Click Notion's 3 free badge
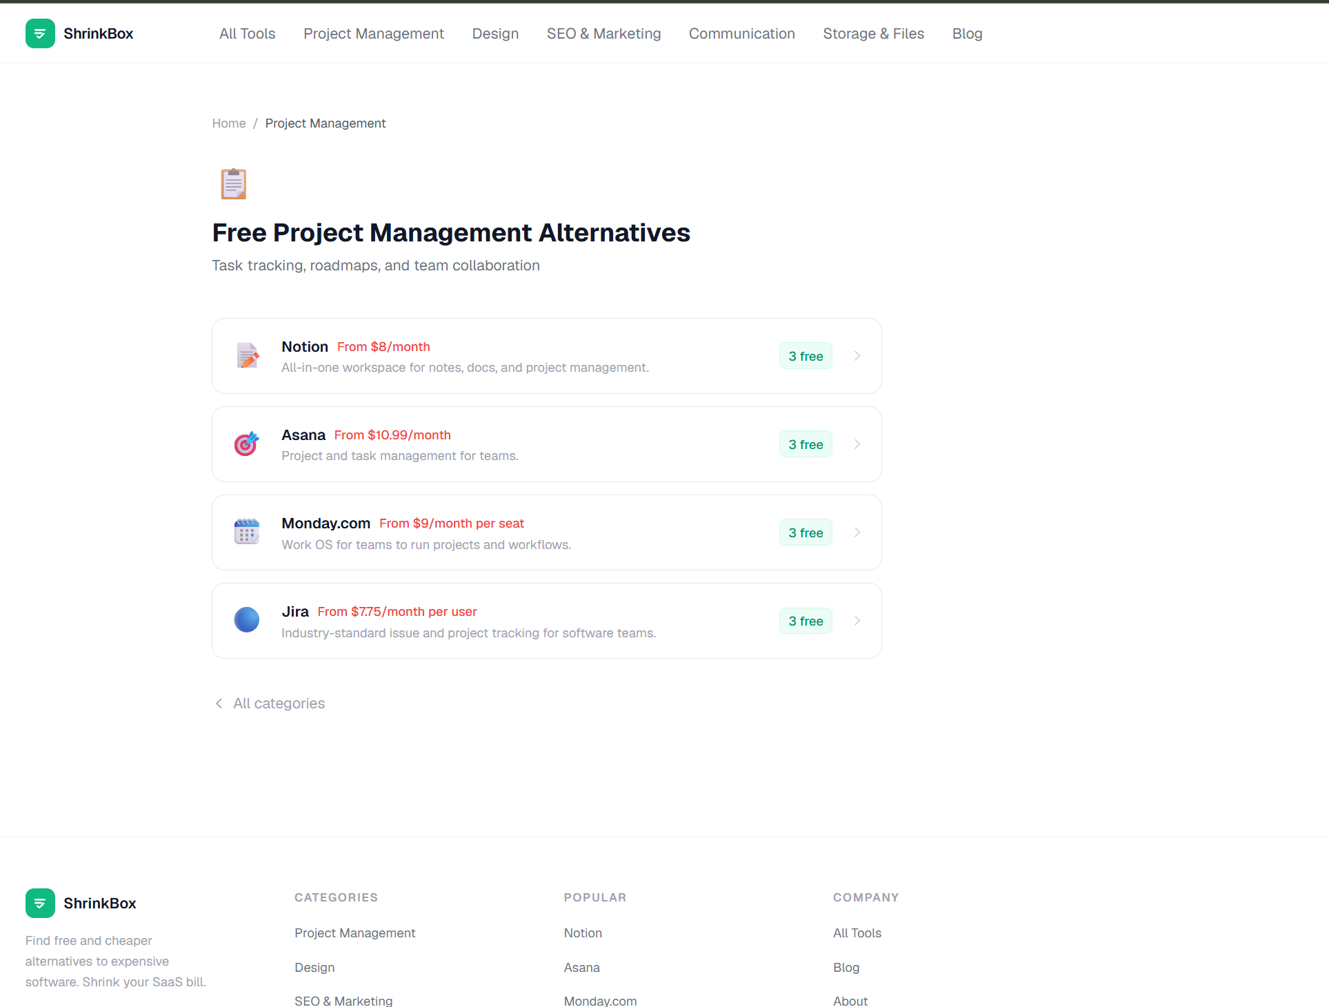Image resolution: width=1329 pixels, height=1007 pixels. pos(806,356)
